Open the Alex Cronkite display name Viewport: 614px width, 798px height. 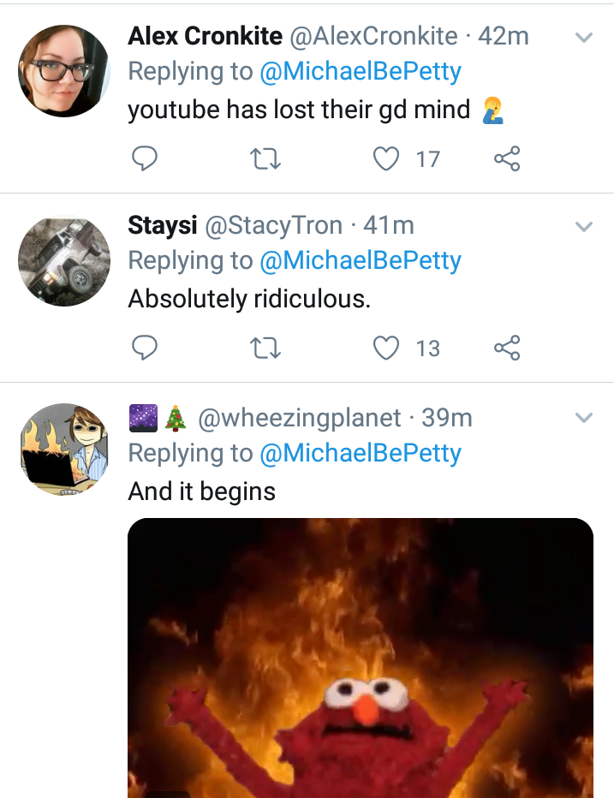coord(206,36)
